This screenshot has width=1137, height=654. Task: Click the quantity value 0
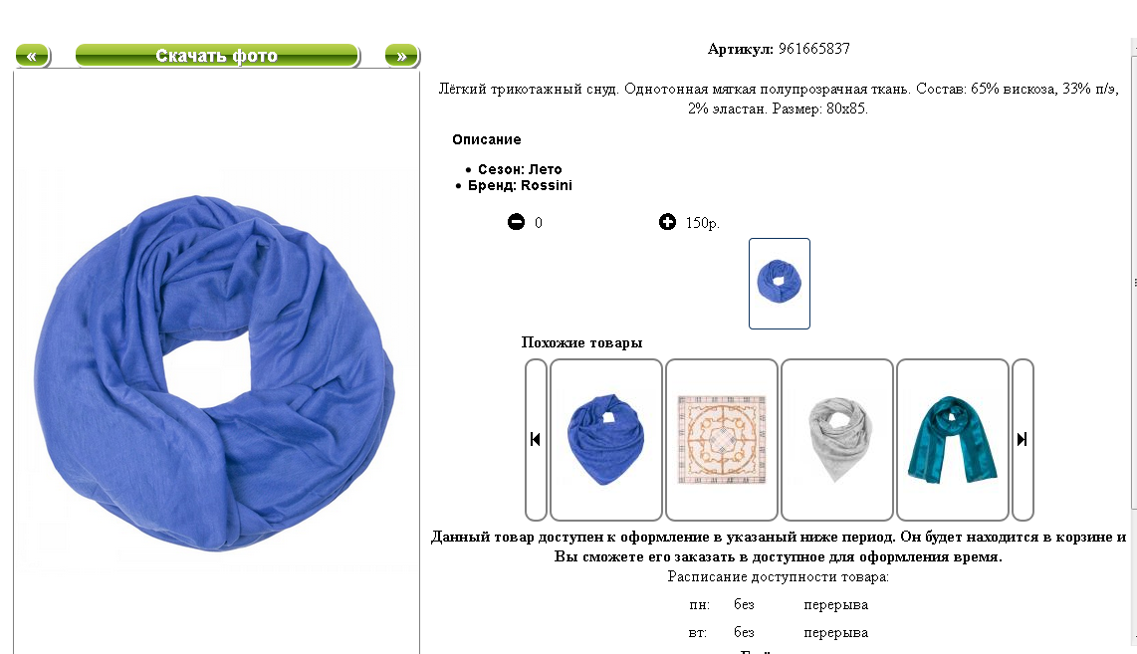click(538, 223)
